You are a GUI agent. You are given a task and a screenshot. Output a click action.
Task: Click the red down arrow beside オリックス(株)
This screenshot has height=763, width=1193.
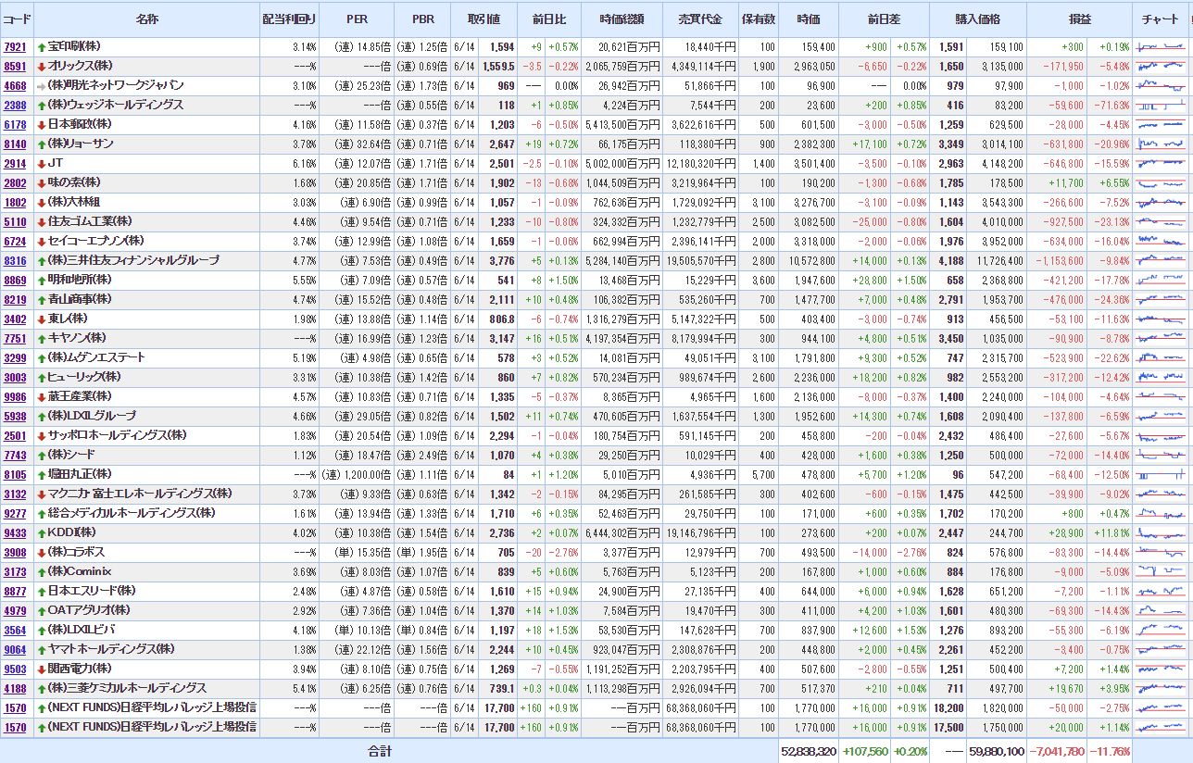[42, 66]
